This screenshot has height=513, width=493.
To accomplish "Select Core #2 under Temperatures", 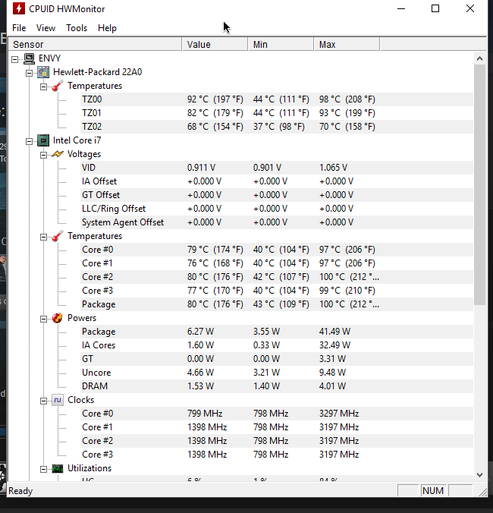I will tap(277, 277).
